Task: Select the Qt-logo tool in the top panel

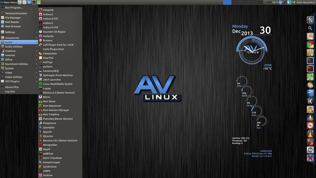Action: tap(38, 2)
